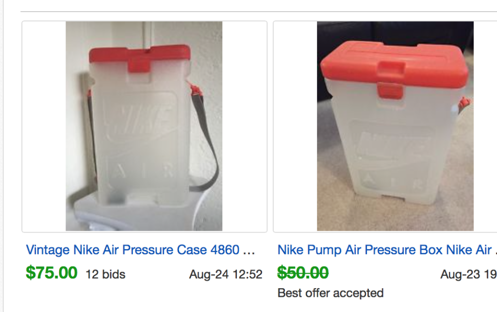Open the Nike Pump Air Pressure Box thumbnail
Viewport: 497px width, 312px height.
coord(395,126)
